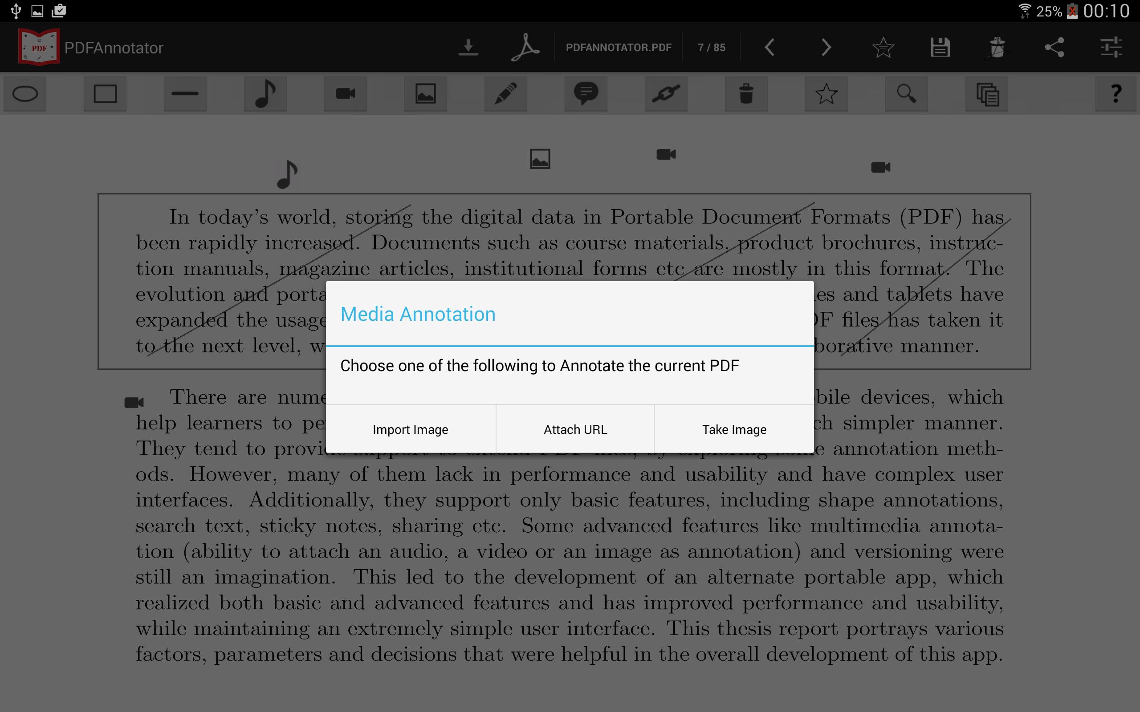Pick the image annotation tool in toolbar
This screenshot has height=712, width=1140.
(425, 94)
